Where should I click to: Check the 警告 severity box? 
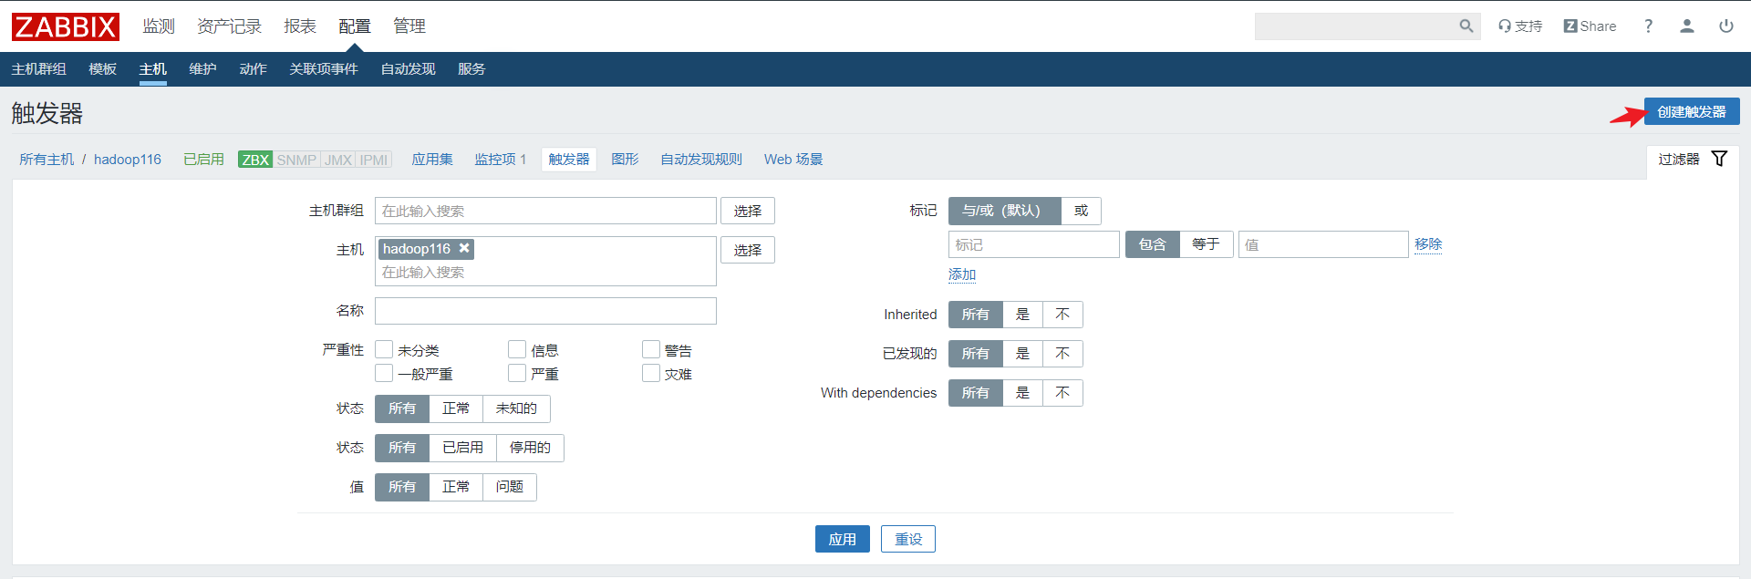[651, 349]
